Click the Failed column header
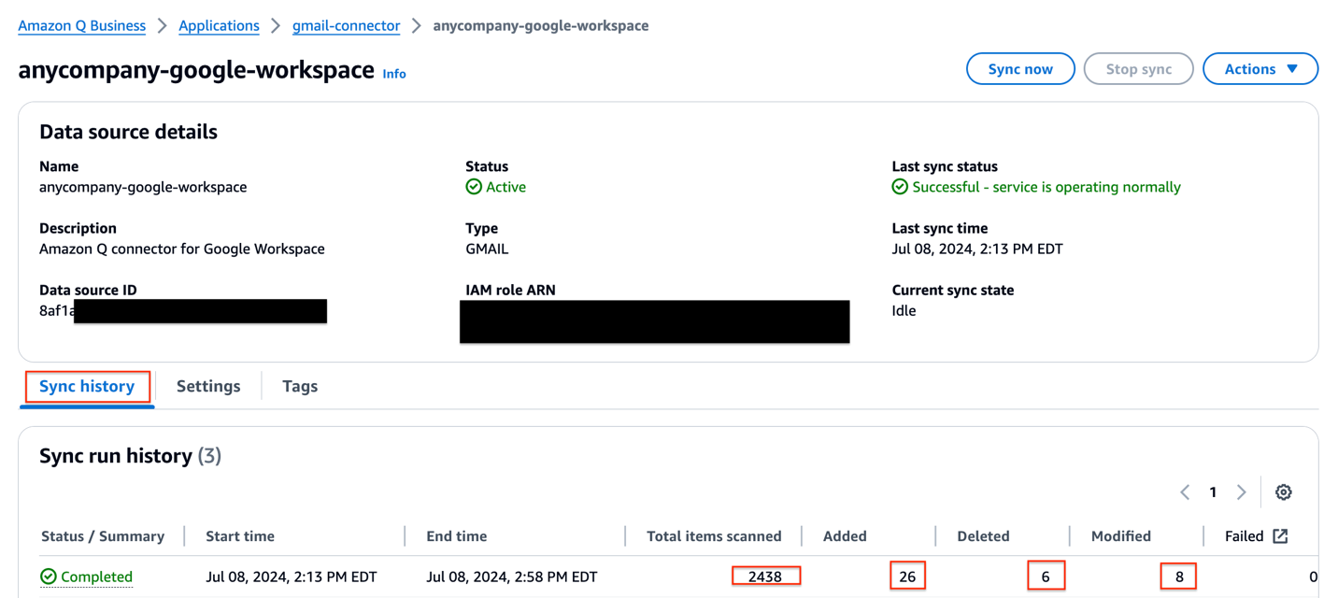This screenshot has height=598, width=1338. tap(1245, 536)
